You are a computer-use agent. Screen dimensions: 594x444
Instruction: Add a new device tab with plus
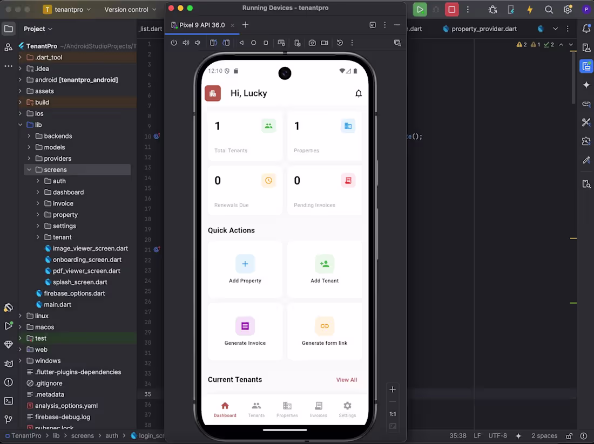[x=245, y=25]
